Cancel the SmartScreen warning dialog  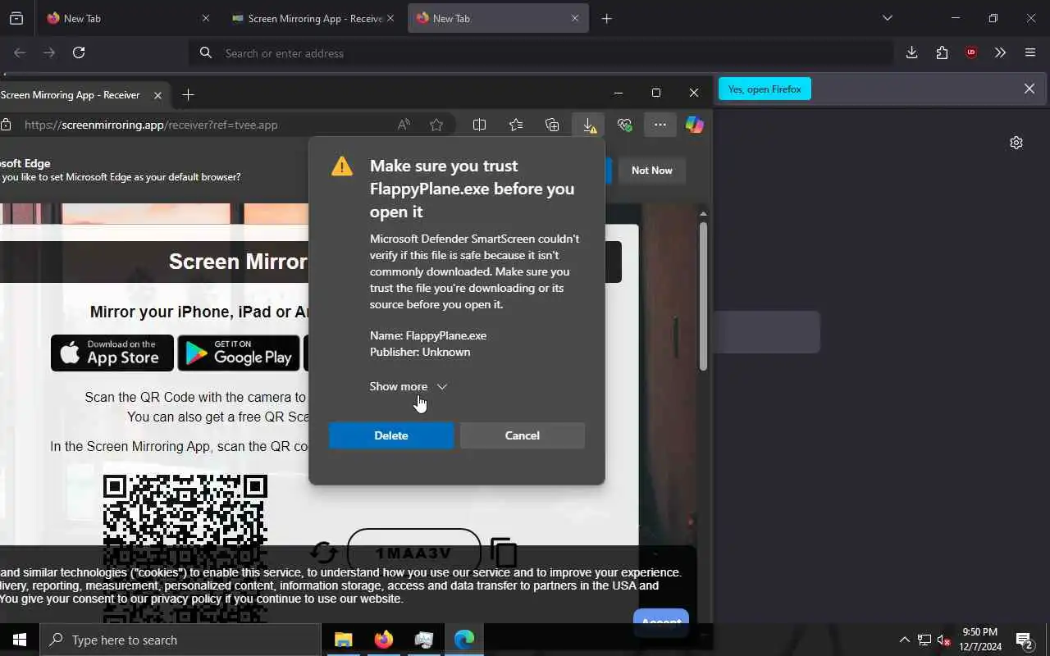click(x=523, y=435)
